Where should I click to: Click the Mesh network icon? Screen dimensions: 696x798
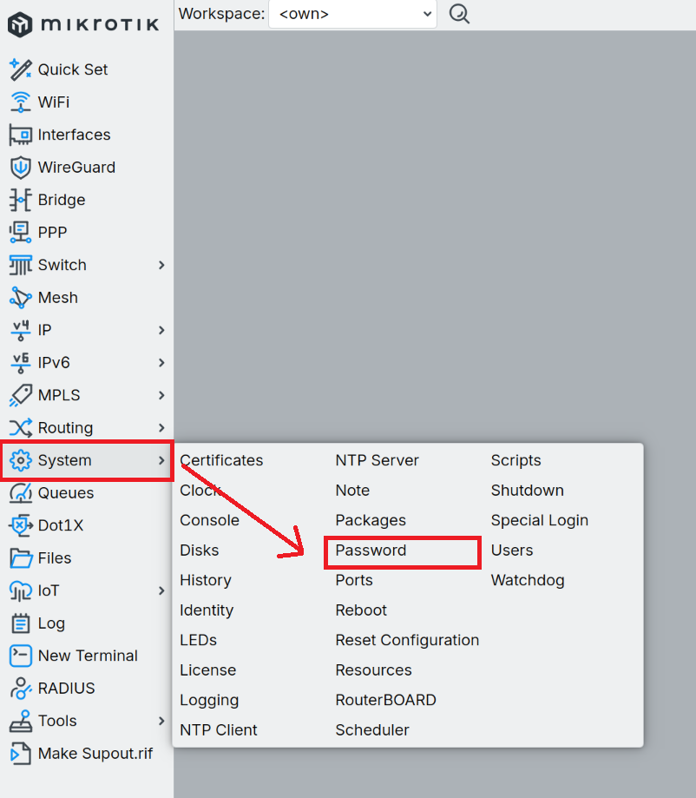pos(20,298)
